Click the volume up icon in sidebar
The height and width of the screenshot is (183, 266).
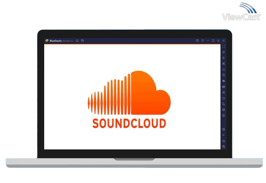224,52
